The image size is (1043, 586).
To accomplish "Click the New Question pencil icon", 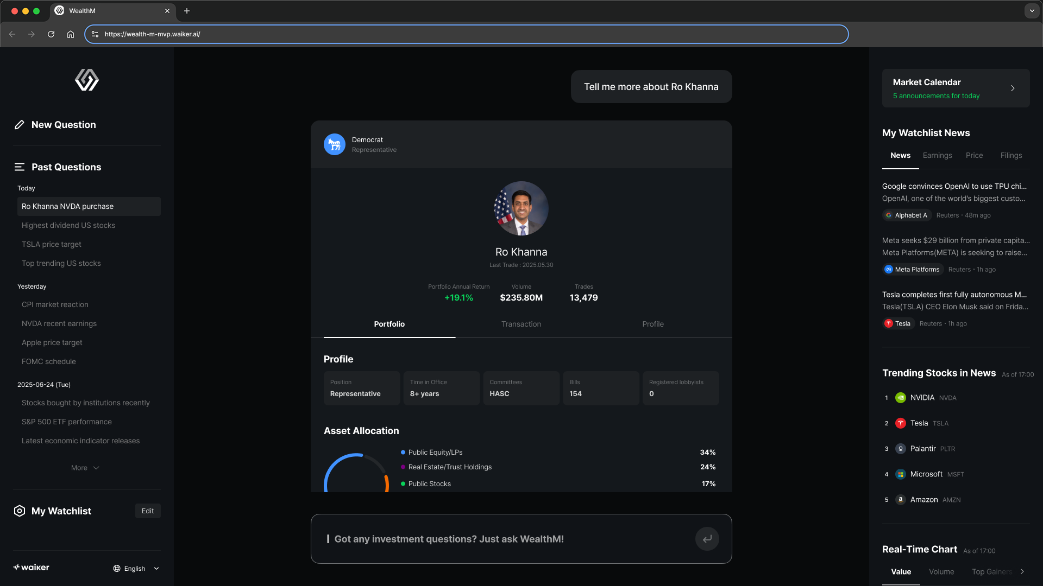I will pyautogui.click(x=20, y=125).
